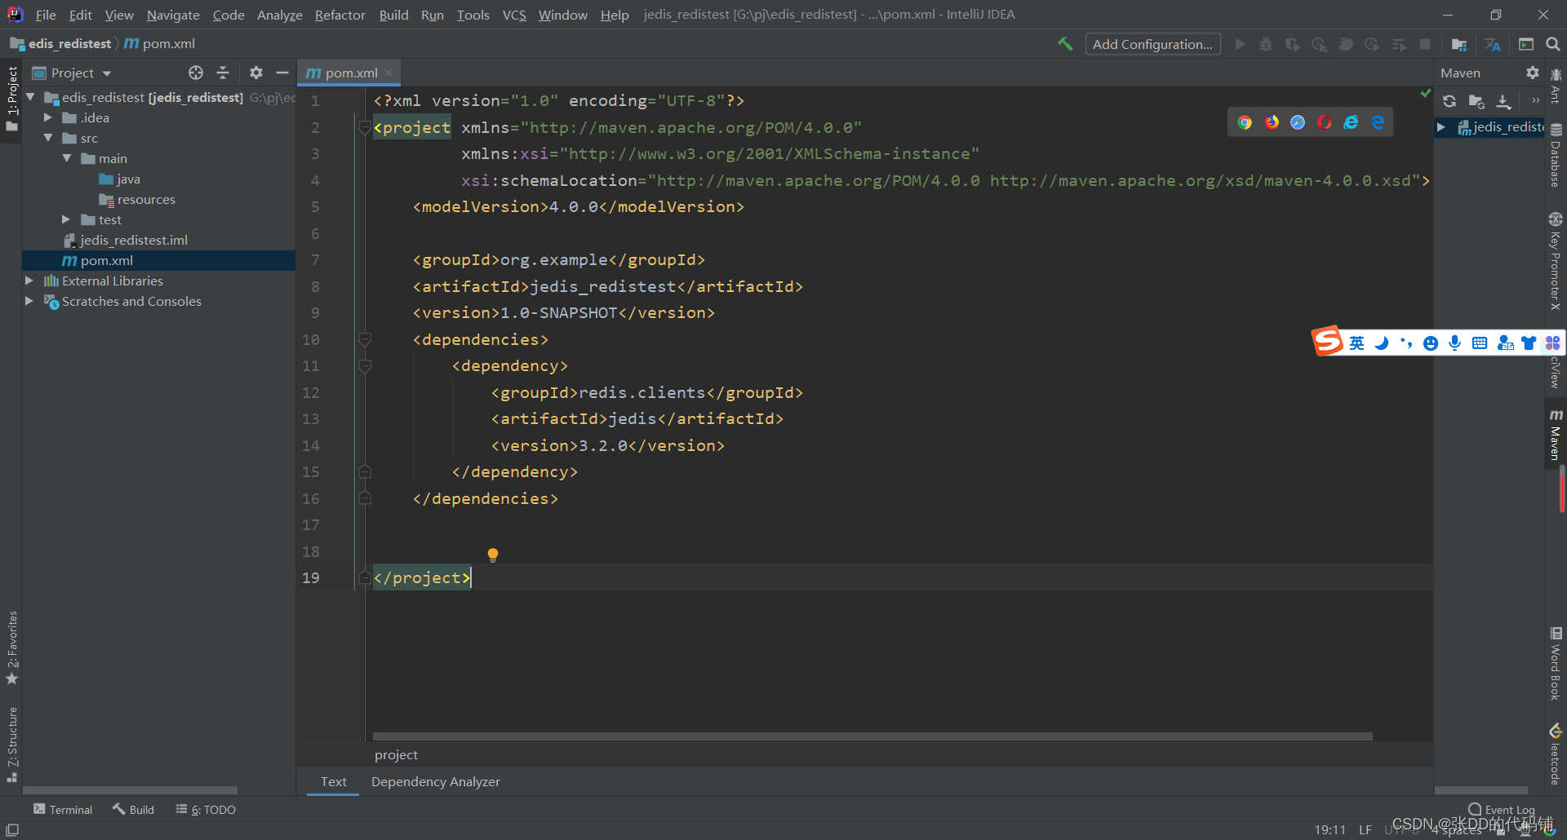1567x840 pixels.
Task: Open the Build tool window
Action: coord(133,809)
